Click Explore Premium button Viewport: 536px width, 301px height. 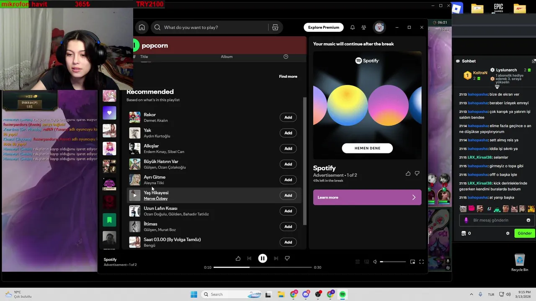pos(324,27)
